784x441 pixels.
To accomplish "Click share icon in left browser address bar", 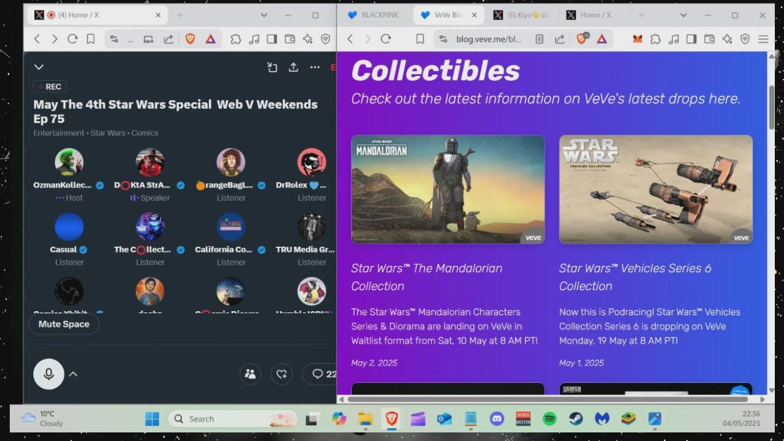I will [168, 39].
